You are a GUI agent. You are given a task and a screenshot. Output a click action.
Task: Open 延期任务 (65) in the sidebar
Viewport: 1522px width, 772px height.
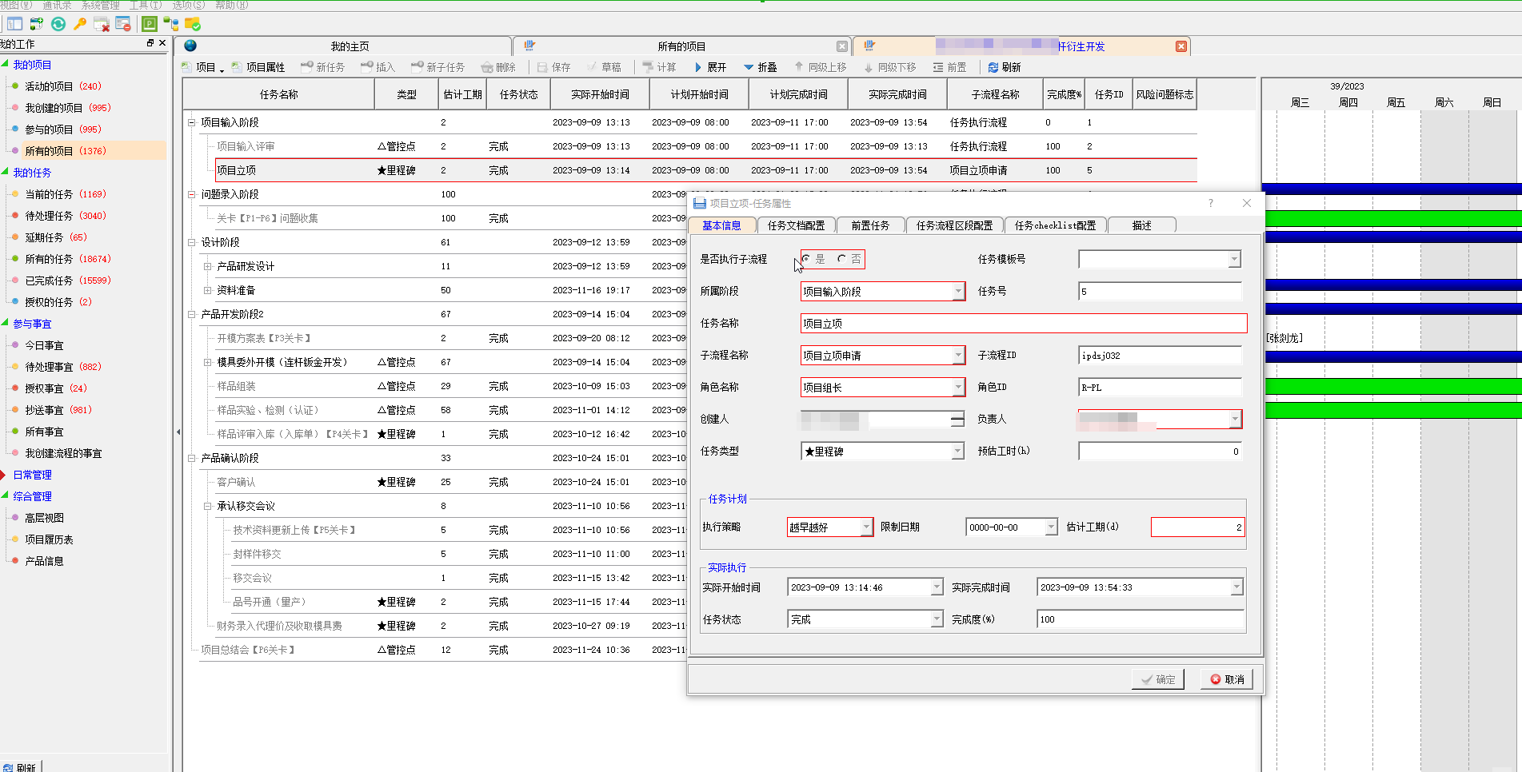pyautogui.click(x=56, y=237)
